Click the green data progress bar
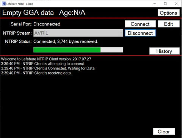The height and width of the screenshot is (138, 182). [x=78, y=50]
